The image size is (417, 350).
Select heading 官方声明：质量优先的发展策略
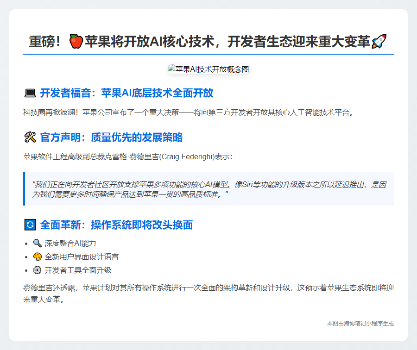click(111, 137)
